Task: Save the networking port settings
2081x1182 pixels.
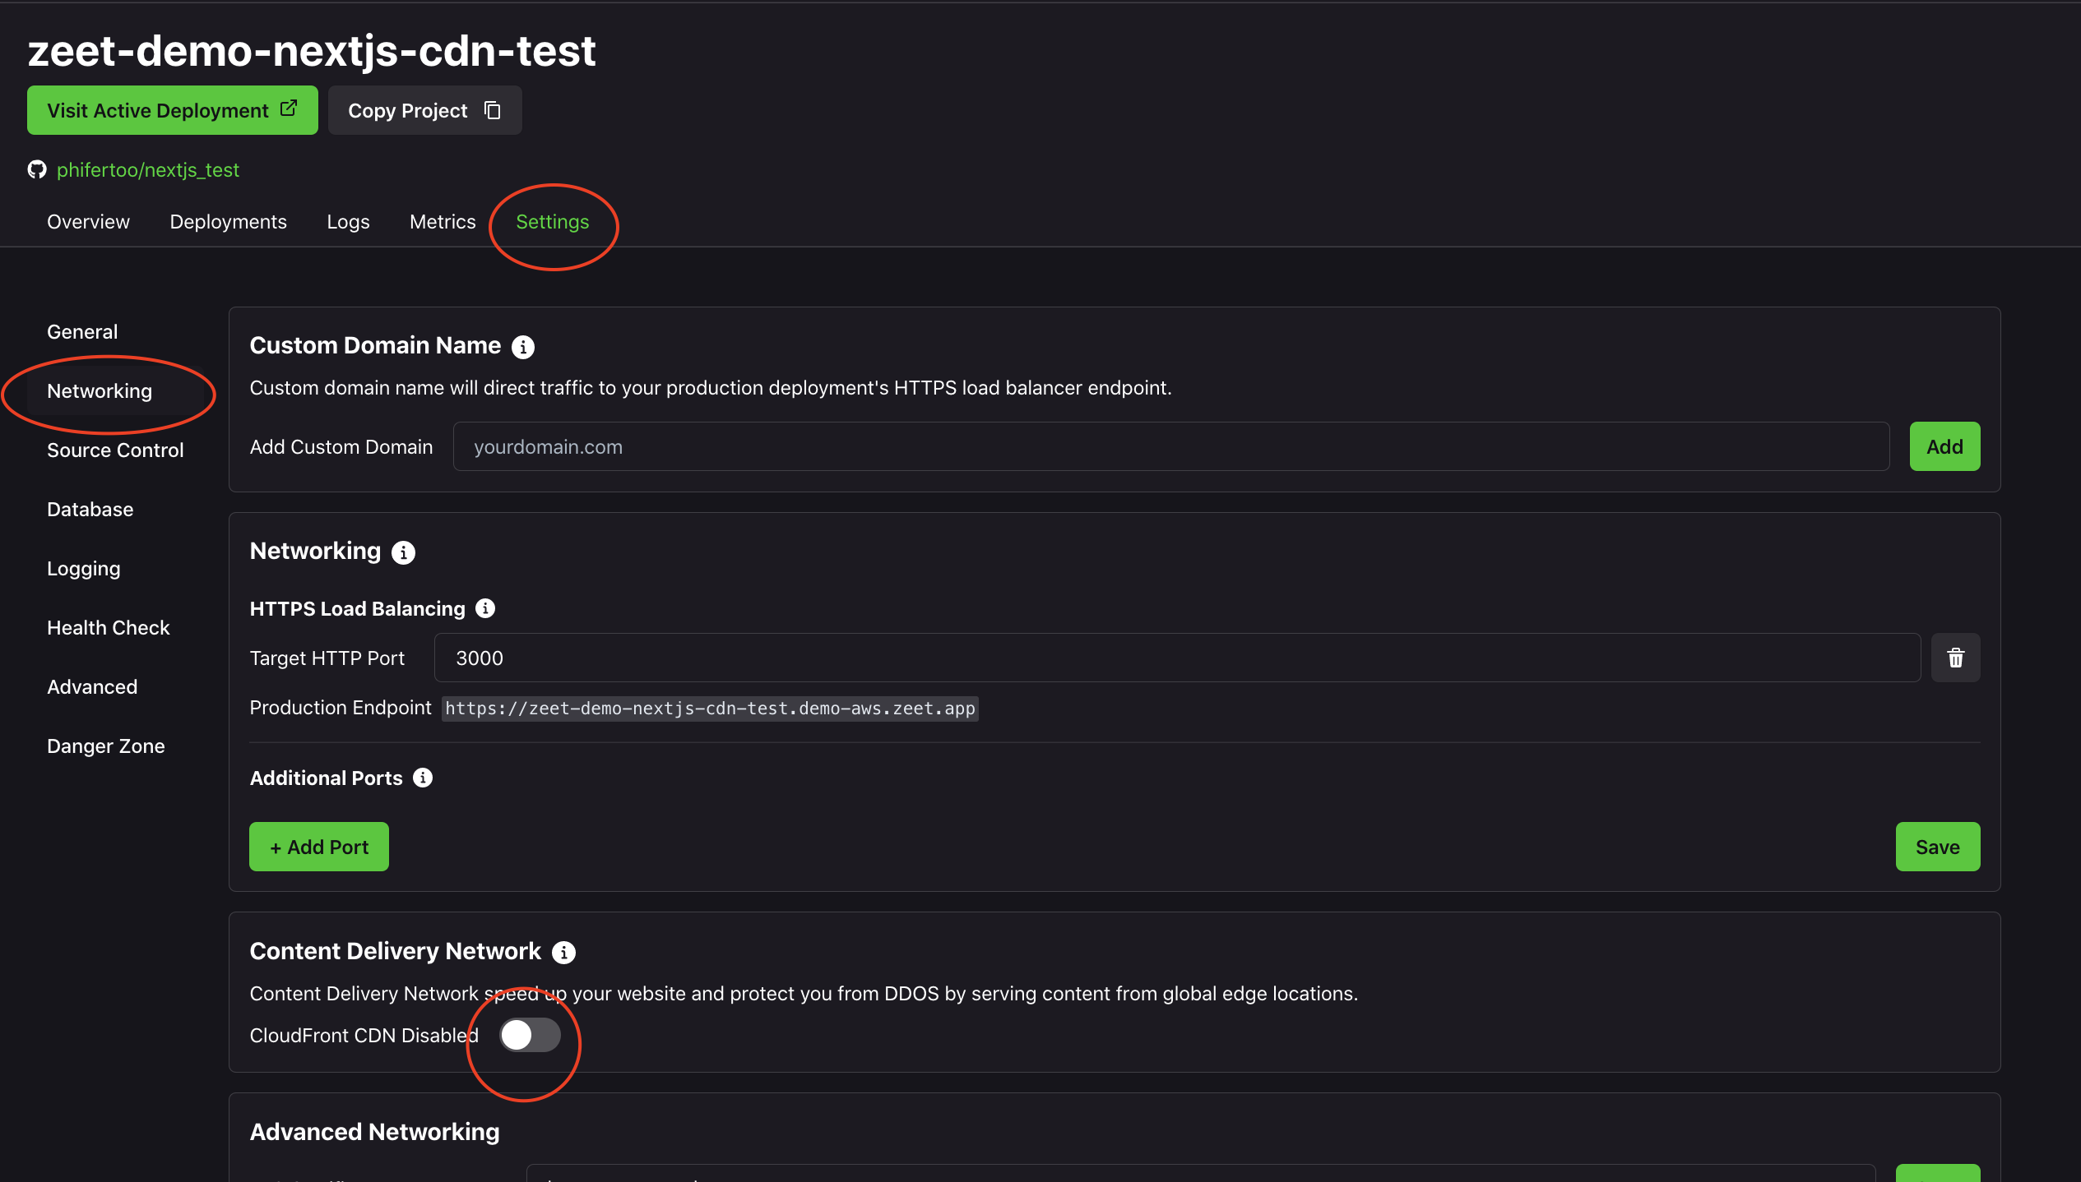Action: click(1938, 847)
